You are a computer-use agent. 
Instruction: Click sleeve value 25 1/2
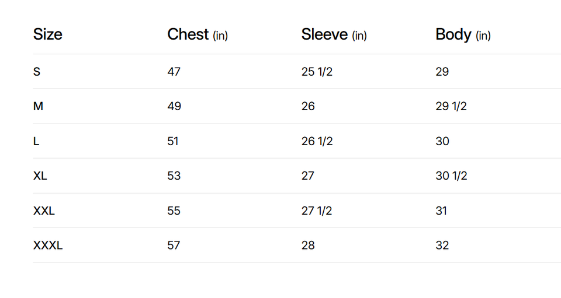click(x=317, y=72)
